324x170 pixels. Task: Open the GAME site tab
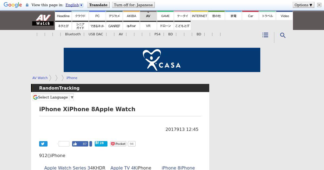coord(165,16)
